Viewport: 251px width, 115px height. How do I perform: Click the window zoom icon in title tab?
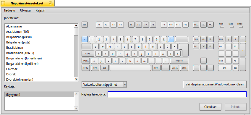tap(51, 3)
